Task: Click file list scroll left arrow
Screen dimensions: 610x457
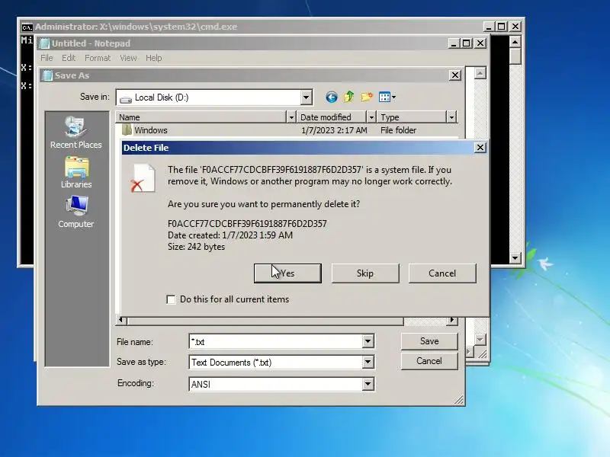Action: (x=121, y=320)
